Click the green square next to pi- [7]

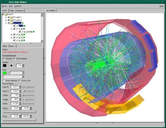24,37
